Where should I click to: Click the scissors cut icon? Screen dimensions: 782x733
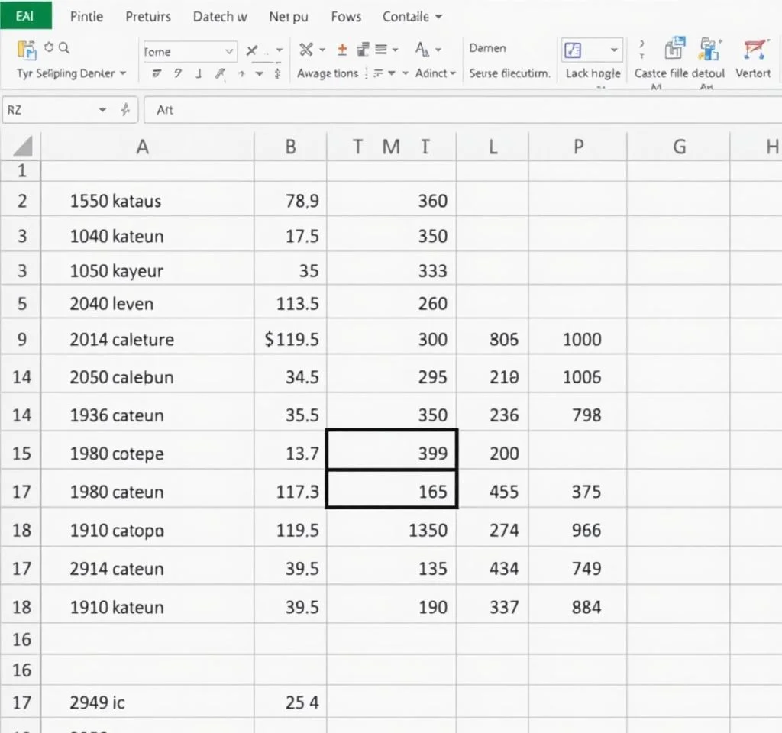[x=306, y=50]
